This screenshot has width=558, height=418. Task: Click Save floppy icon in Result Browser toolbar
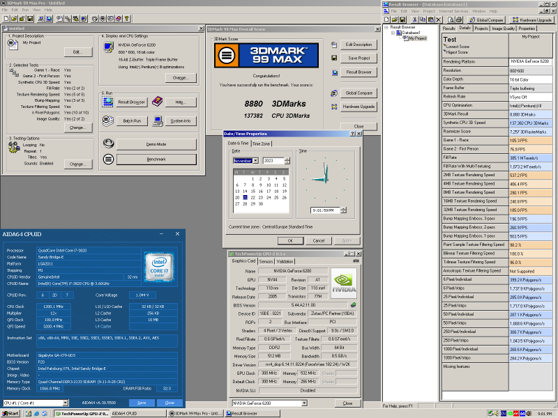pos(402,20)
